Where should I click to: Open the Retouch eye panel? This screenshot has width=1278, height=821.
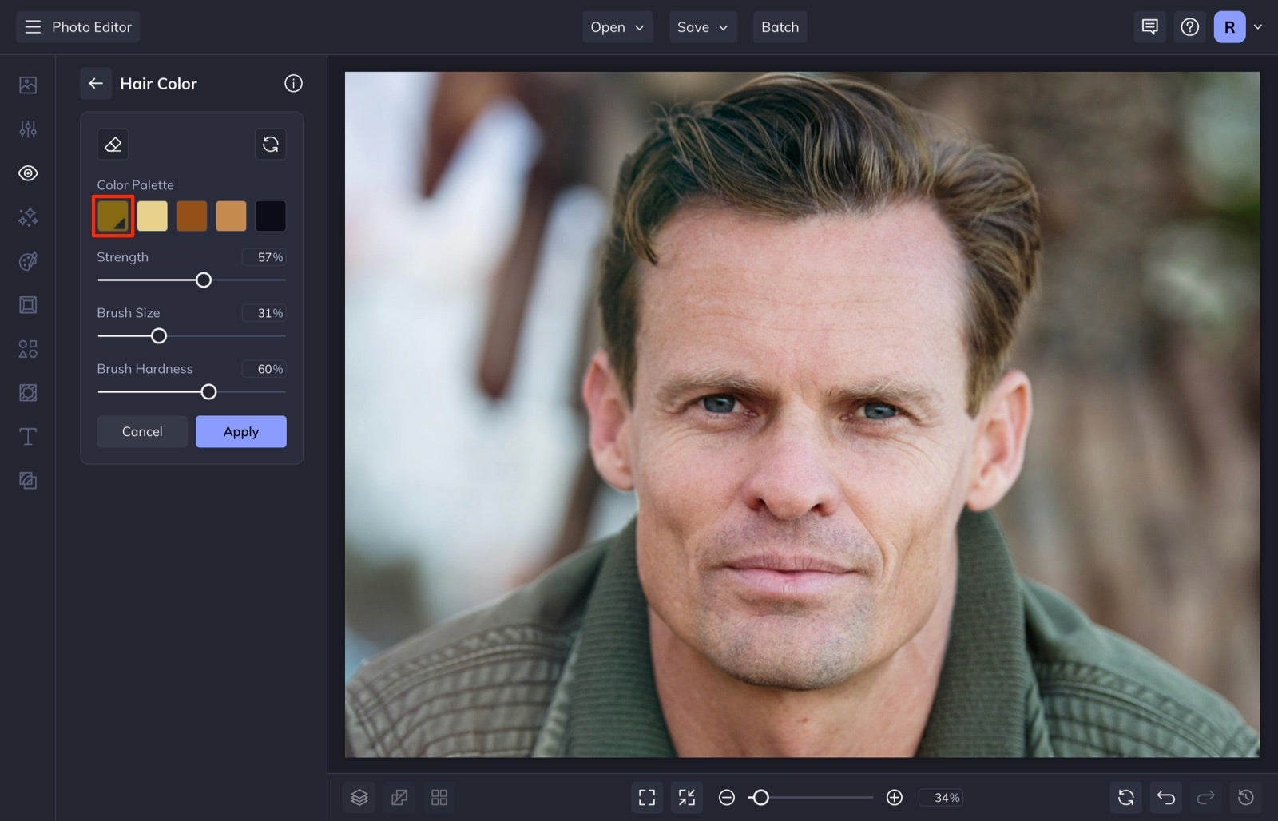click(28, 173)
